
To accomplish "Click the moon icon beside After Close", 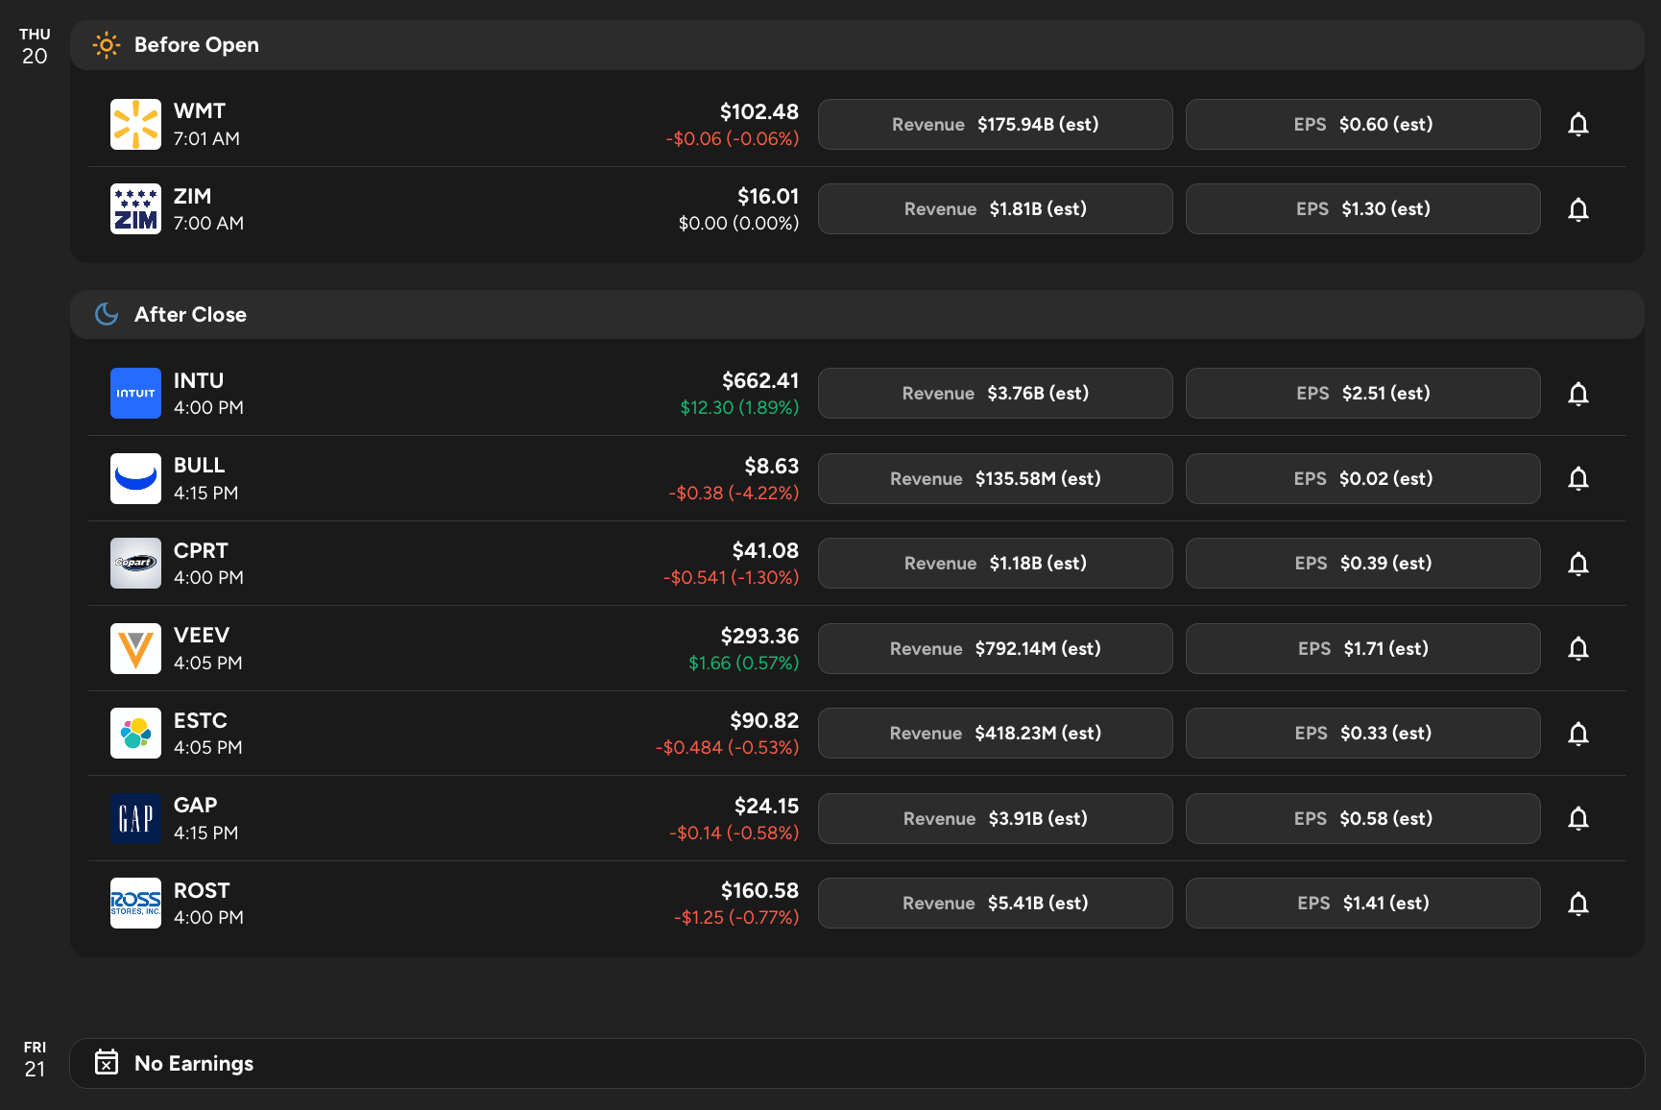I will (x=107, y=314).
